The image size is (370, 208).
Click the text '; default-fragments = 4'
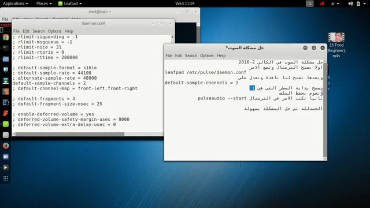point(44,99)
